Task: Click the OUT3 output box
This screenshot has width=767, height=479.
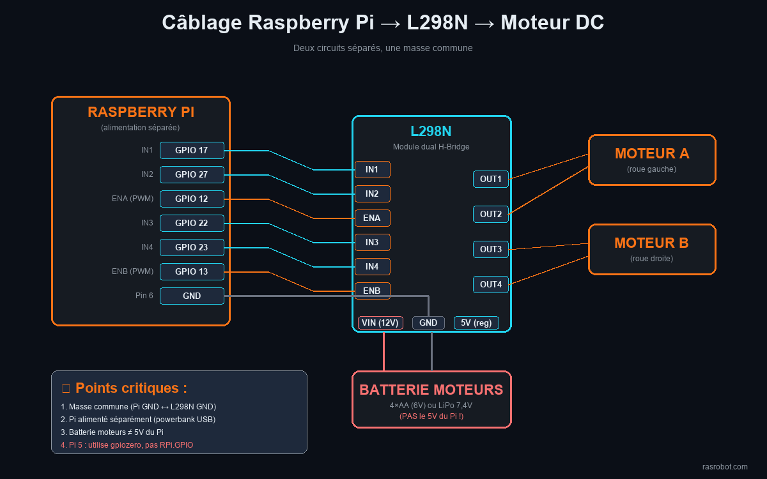Action: tap(491, 249)
